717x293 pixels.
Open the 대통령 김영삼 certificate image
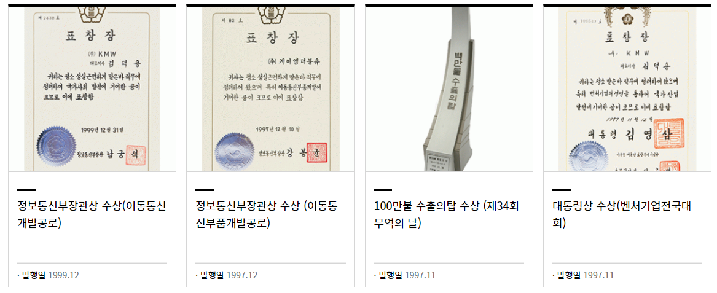click(x=627, y=89)
